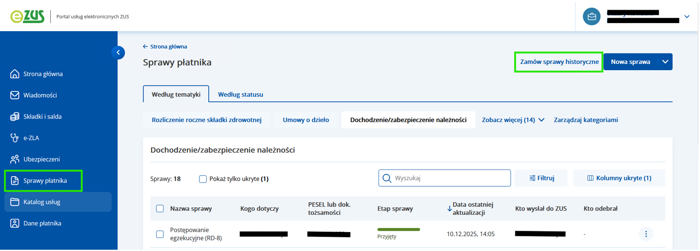Switch to Według statusu tab
This screenshot has width=700, height=251.
[240, 95]
